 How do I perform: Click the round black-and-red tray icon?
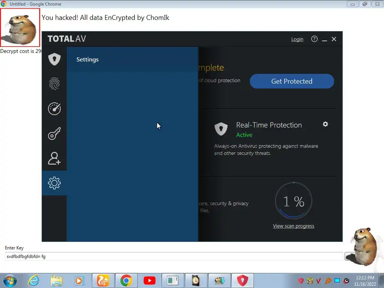346,280
